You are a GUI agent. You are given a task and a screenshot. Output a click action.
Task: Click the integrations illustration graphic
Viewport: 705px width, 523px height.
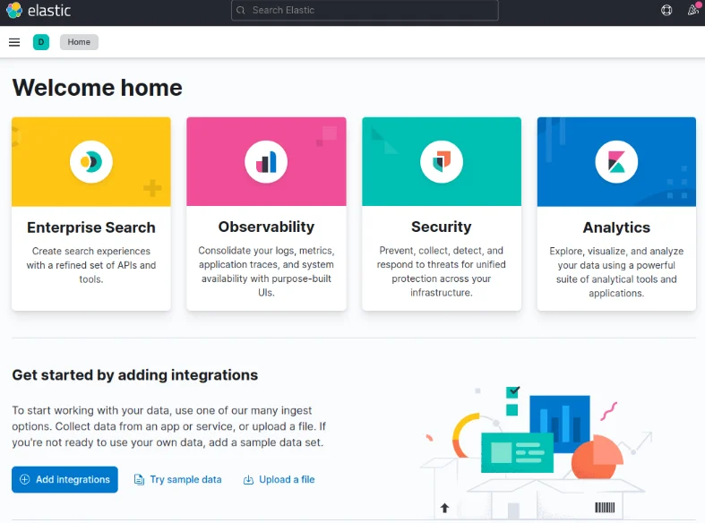click(x=536, y=453)
